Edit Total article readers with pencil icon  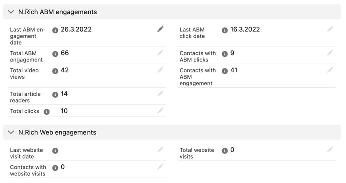(160, 93)
